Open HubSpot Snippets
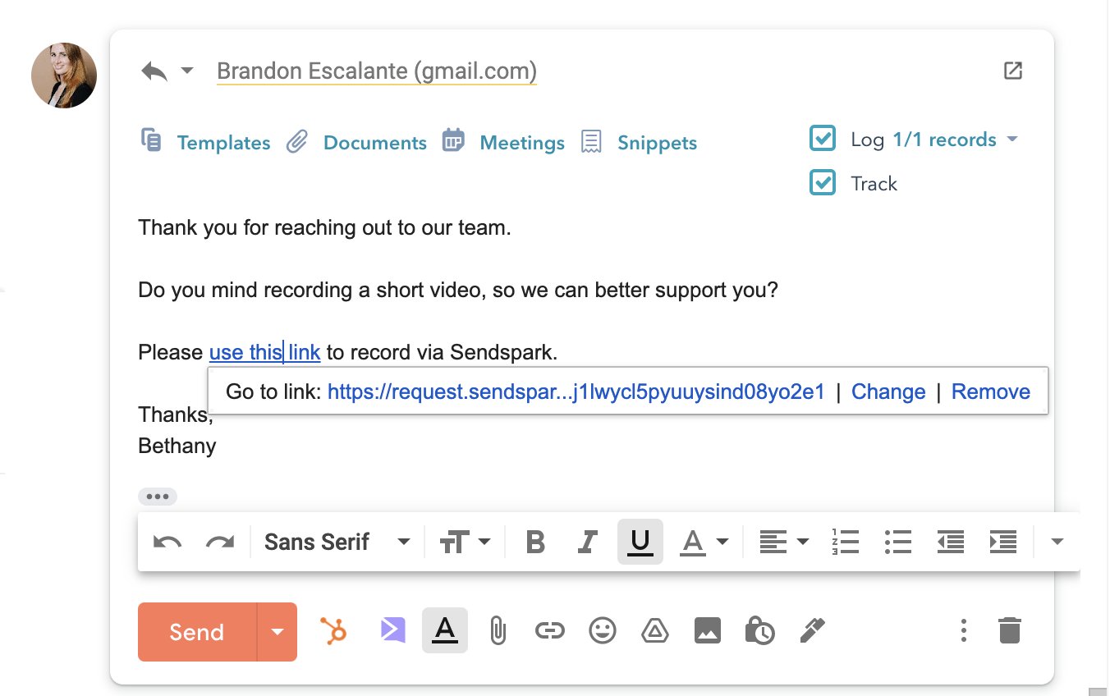 (657, 143)
